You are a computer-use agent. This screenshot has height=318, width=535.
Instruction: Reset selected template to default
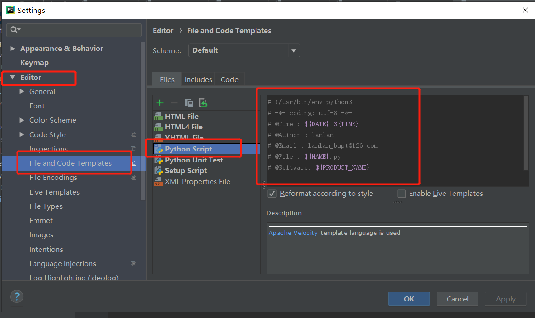202,103
